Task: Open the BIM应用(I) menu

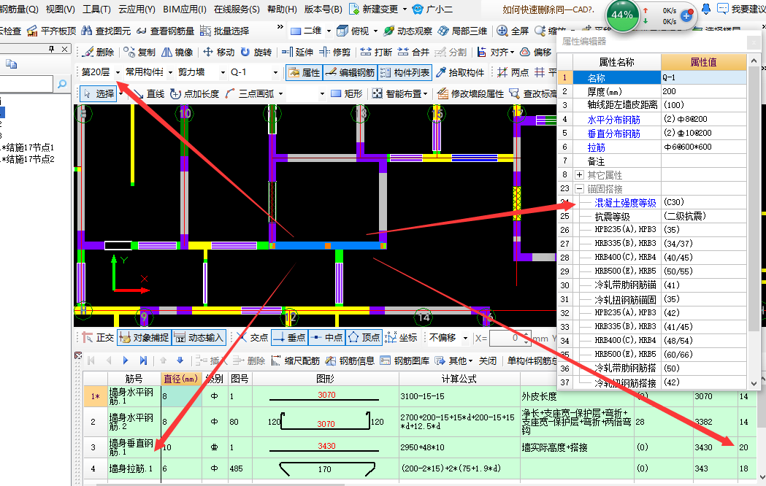Action: point(184,9)
